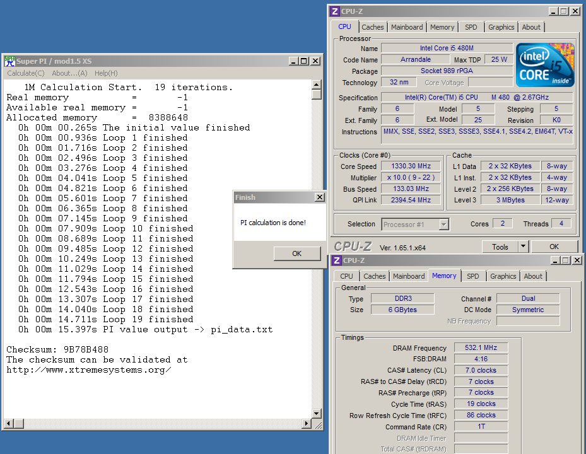
Task: Open the Calculate(C) menu in Super PI
Action: 26,73
